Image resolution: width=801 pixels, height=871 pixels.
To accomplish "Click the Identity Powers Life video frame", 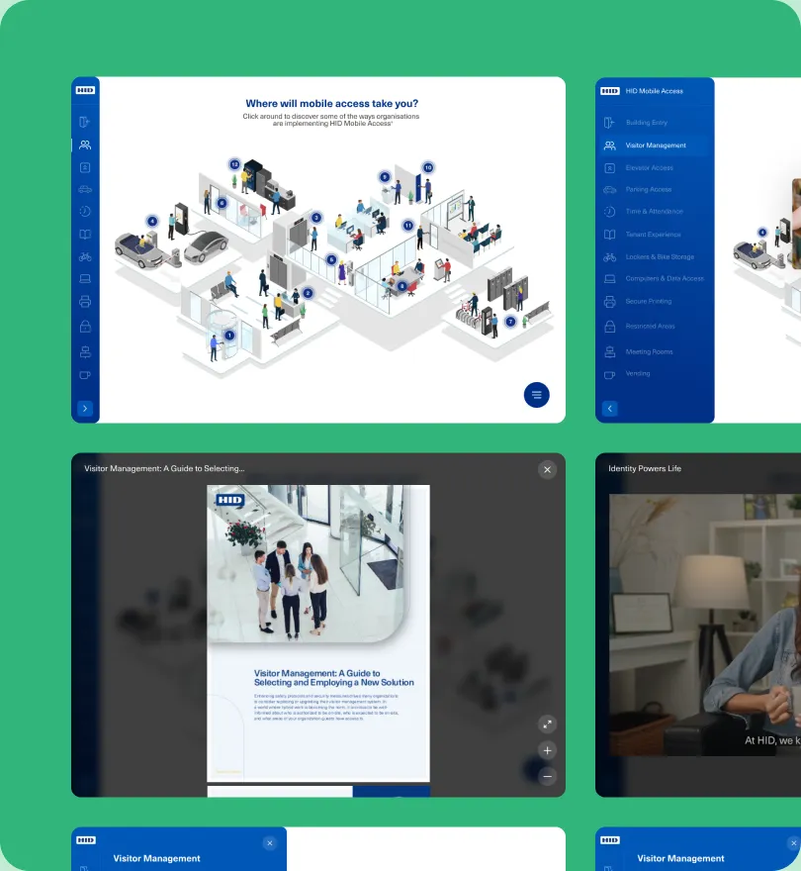I will pos(705,625).
